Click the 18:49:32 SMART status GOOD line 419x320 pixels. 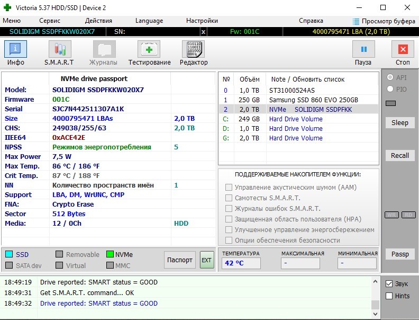tap(99, 304)
